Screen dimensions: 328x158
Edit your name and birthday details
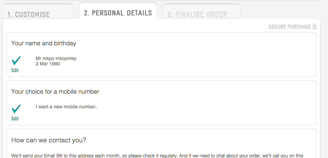pos(15,70)
